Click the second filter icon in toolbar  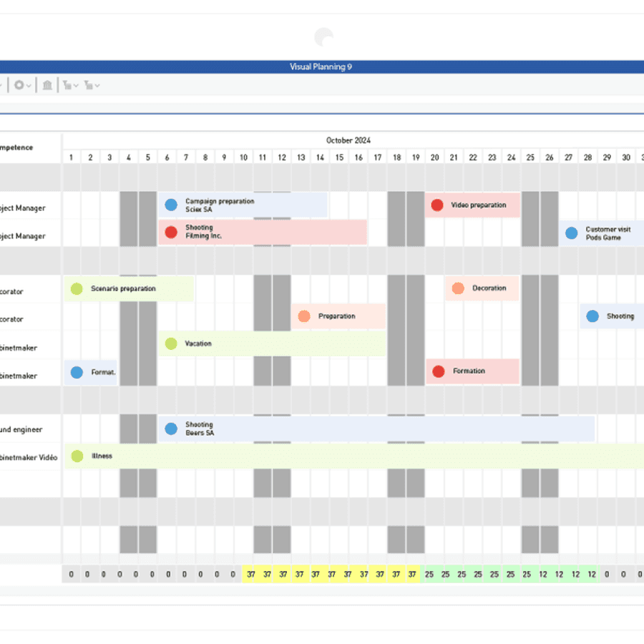[88, 85]
